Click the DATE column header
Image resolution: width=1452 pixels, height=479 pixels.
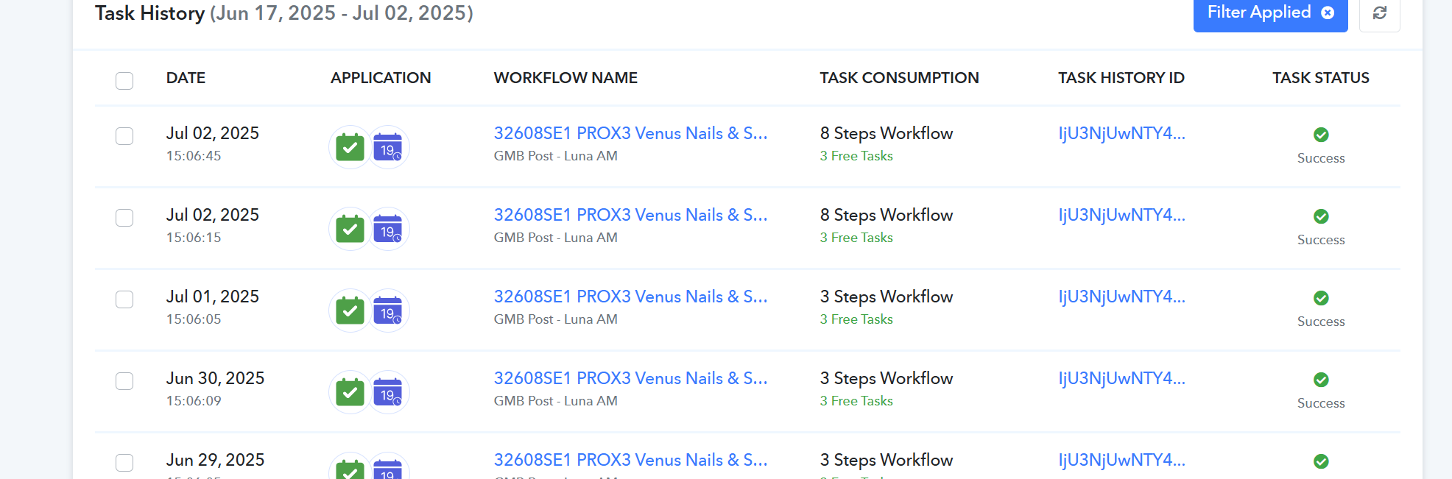point(186,78)
